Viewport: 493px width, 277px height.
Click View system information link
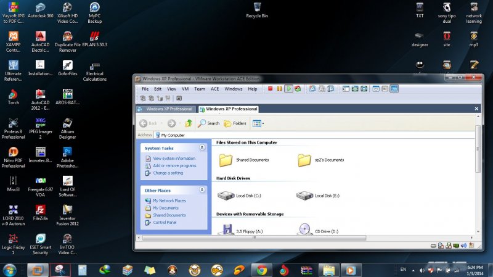click(x=174, y=159)
